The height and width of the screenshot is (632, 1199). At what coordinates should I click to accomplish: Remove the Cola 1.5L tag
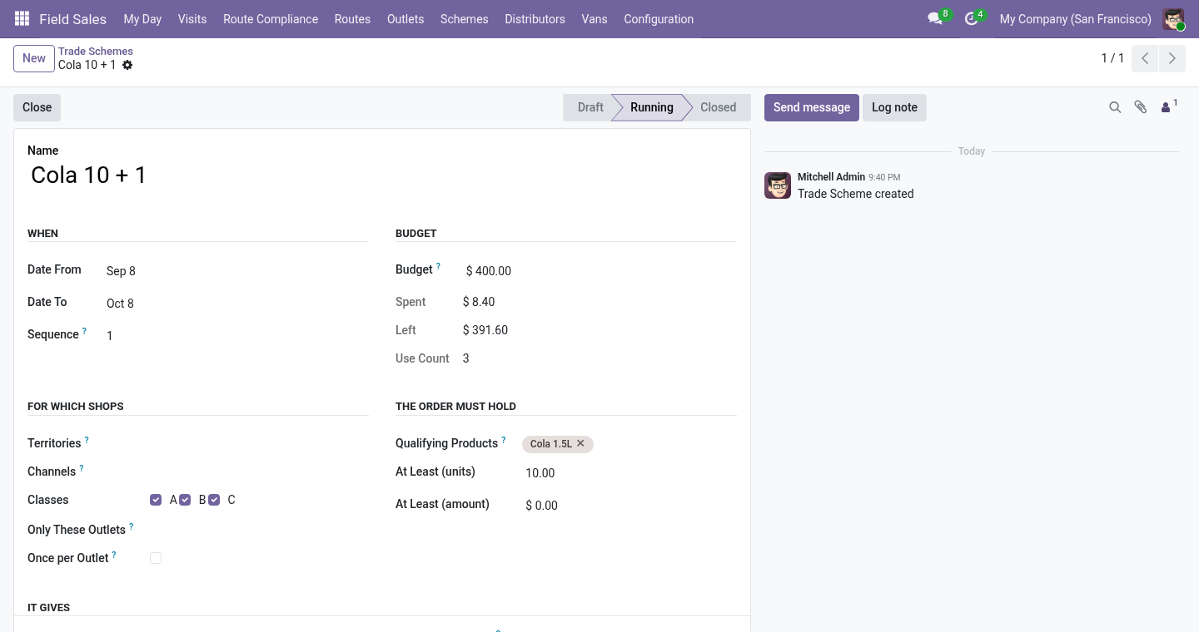tap(580, 443)
